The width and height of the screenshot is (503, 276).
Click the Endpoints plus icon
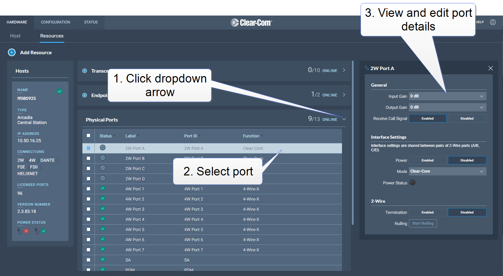click(x=85, y=95)
